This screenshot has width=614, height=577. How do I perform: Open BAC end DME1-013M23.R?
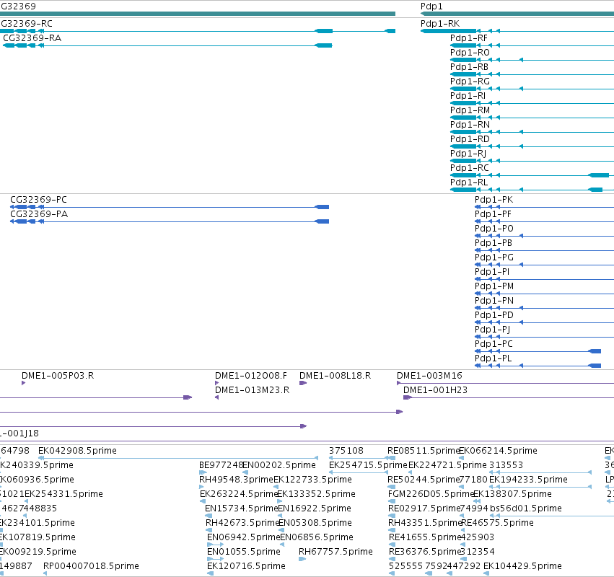[x=253, y=390]
